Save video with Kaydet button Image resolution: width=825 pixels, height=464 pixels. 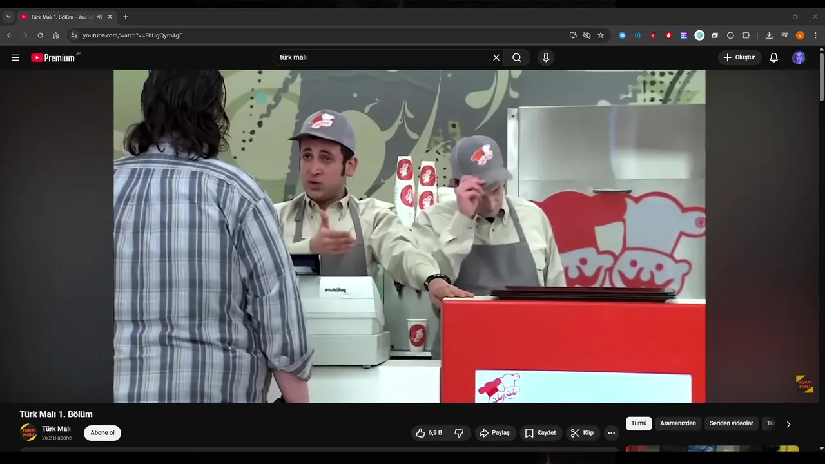[x=540, y=433]
